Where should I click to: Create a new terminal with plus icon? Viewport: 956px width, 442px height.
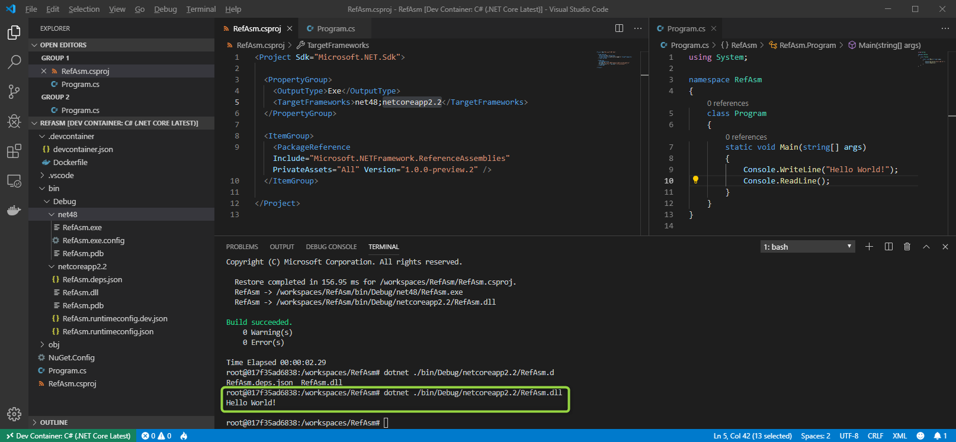(869, 247)
